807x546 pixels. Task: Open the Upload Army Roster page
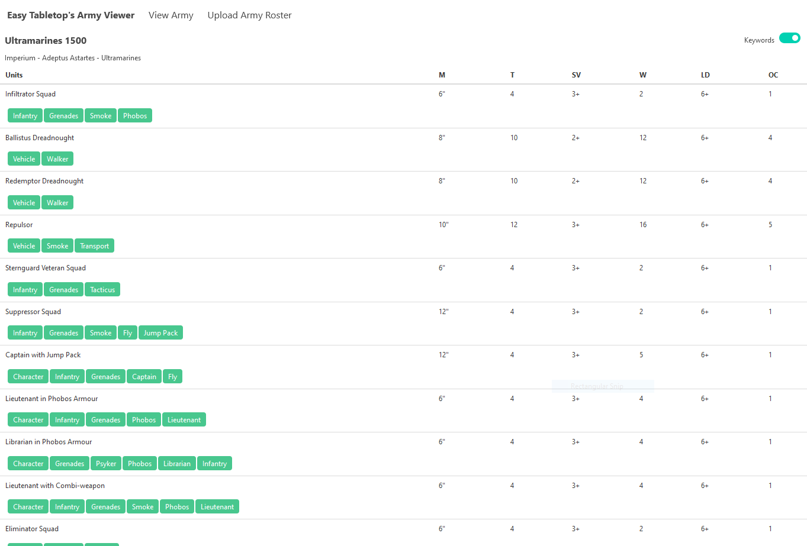tap(249, 15)
